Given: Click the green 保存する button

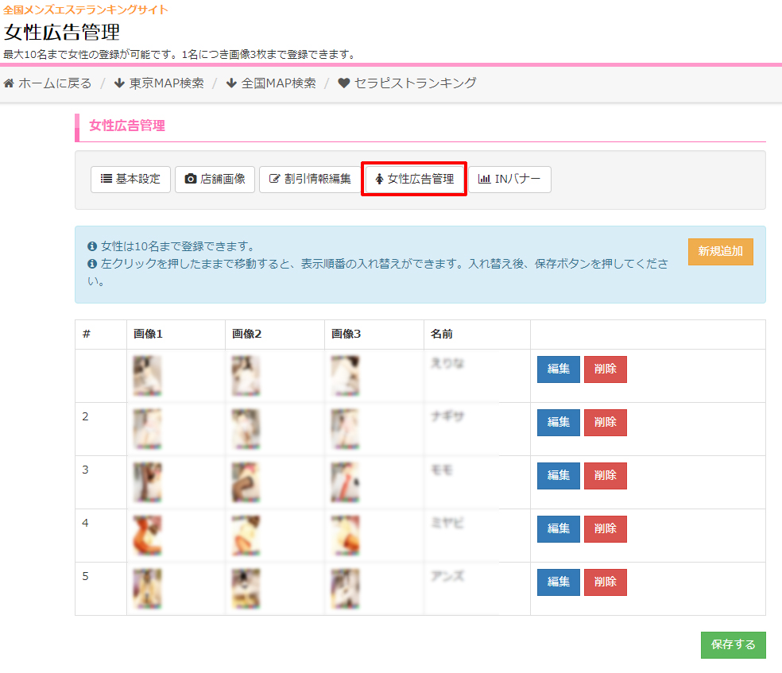Looking at the screenshot, I should click(x=733, y=645).
